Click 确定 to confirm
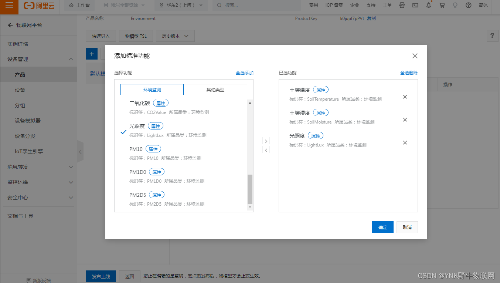The image size is (500, 283). (x=383, y=227)
